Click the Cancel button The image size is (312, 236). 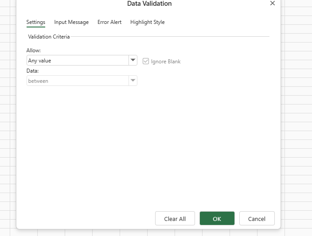pyautogui.click(x=257, y=219)
